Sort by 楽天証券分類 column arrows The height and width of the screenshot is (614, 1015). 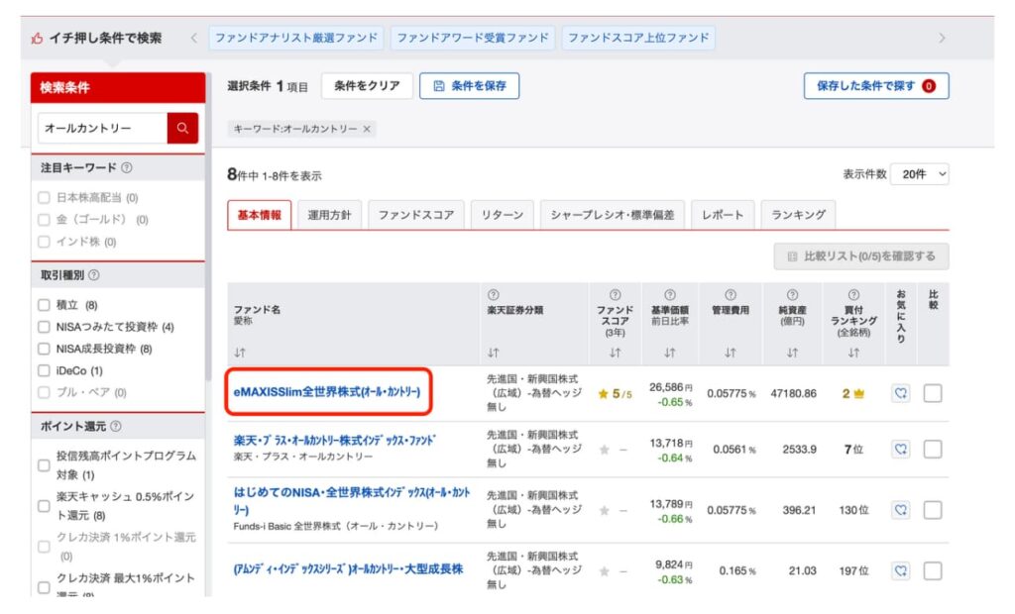494,353
